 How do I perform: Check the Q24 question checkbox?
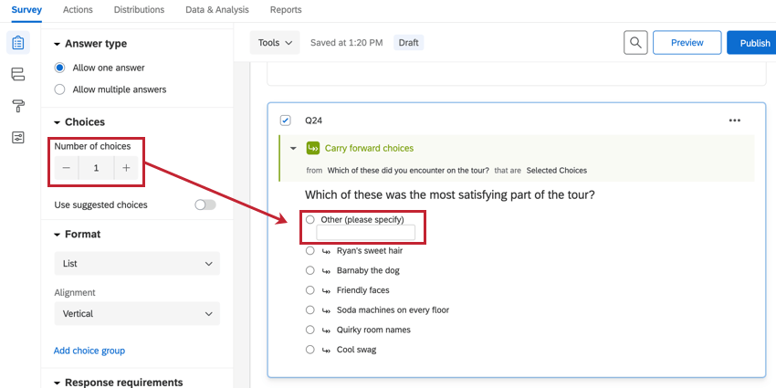pyautogui.click(x=286, y=121)
